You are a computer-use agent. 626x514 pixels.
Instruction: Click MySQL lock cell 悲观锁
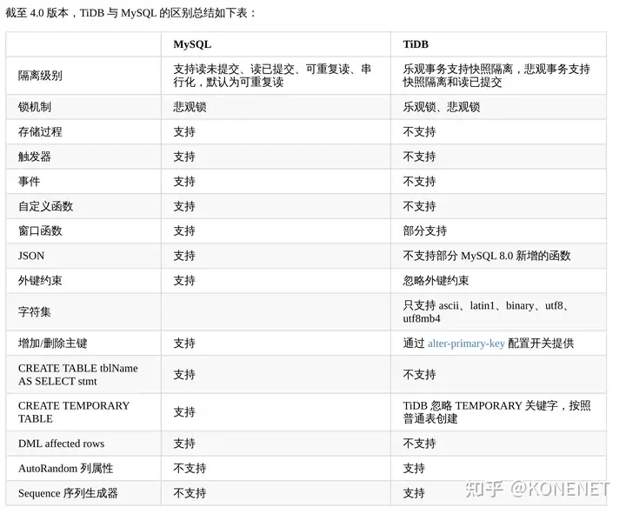(190, 107)
